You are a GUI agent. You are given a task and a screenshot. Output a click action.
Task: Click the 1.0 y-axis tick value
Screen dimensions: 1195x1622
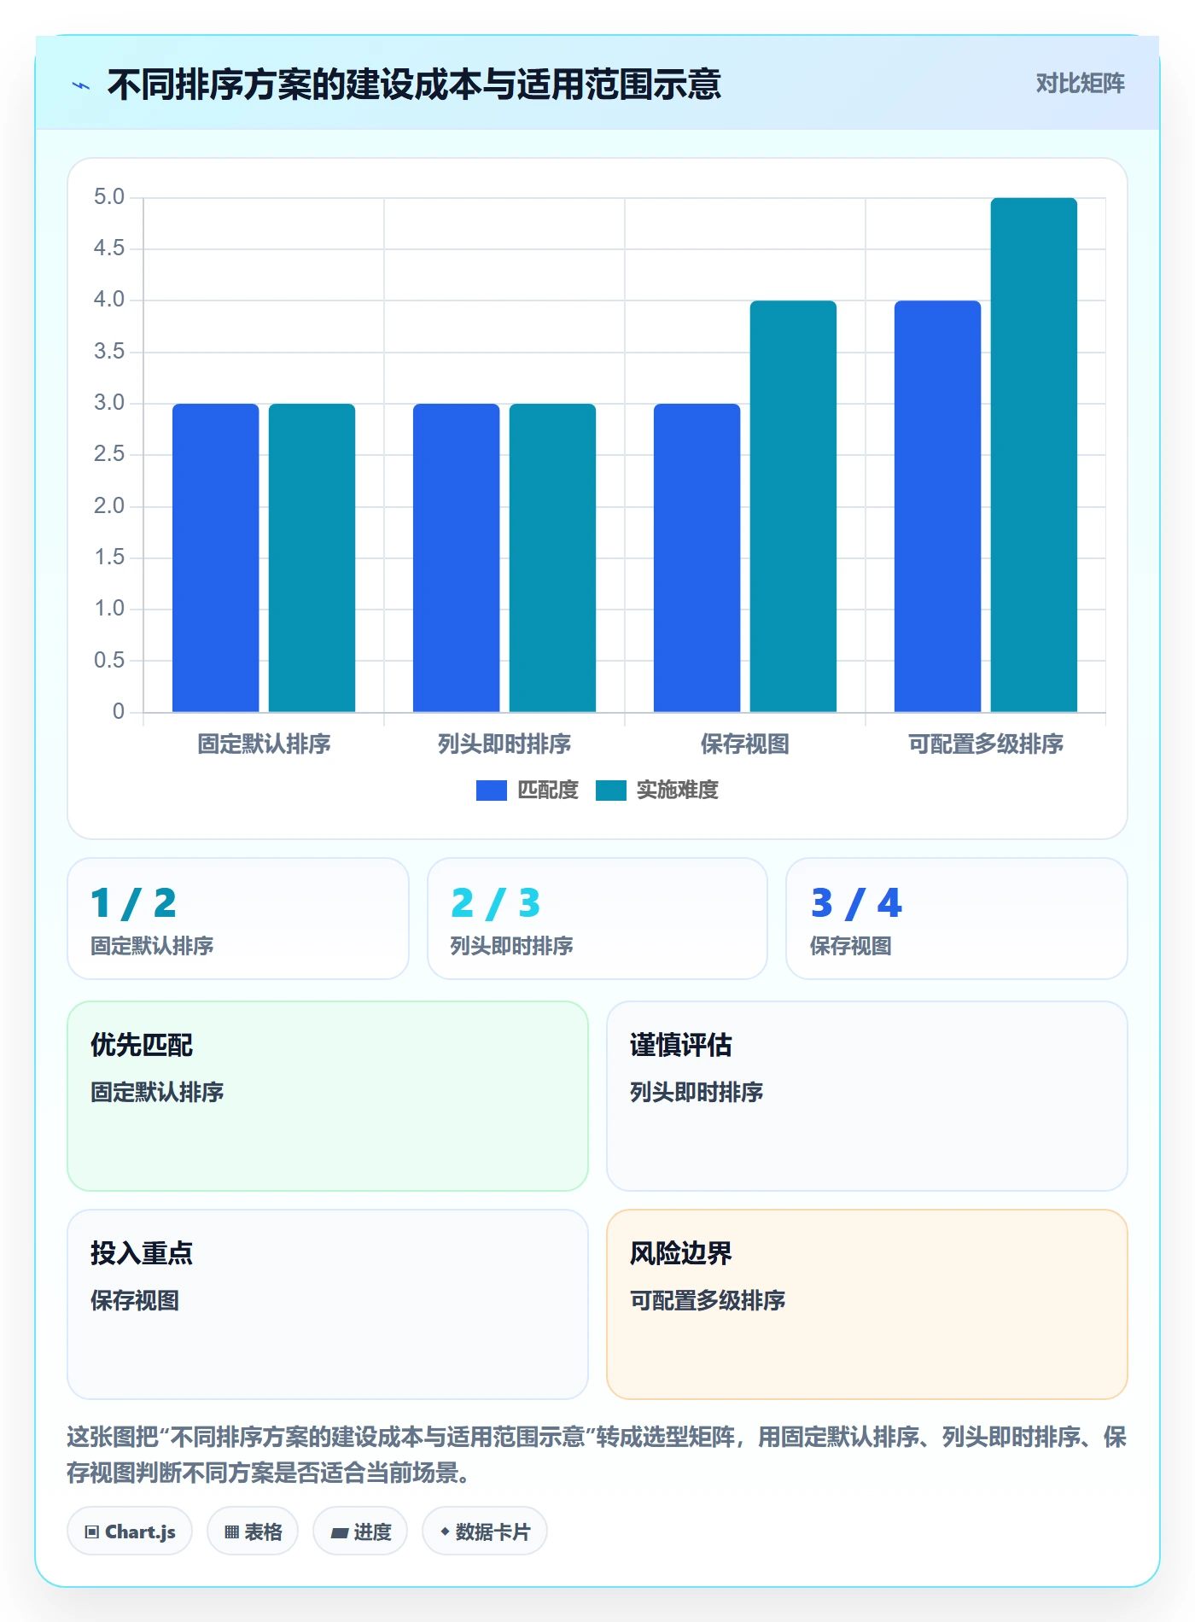click(x=109, y=609)
